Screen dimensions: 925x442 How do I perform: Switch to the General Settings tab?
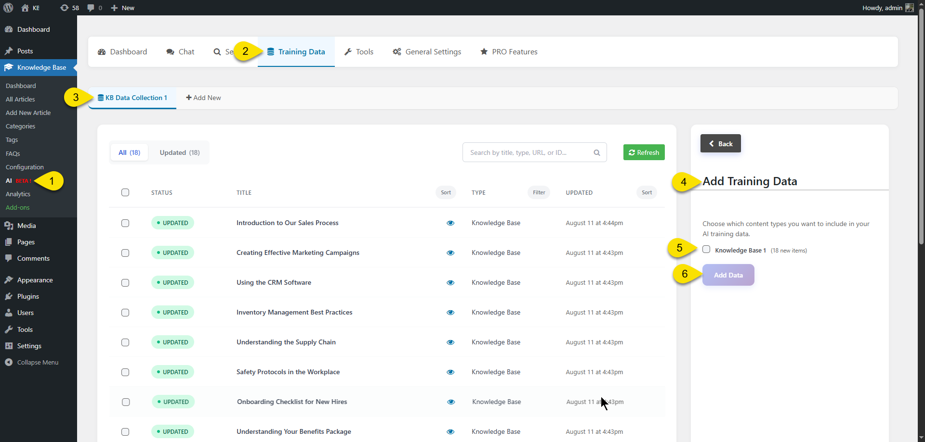tap(427, 52)
